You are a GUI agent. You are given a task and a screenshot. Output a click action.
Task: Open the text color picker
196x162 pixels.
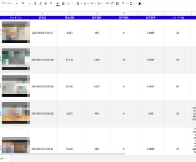pyautogui.click(x=51, y=3)
